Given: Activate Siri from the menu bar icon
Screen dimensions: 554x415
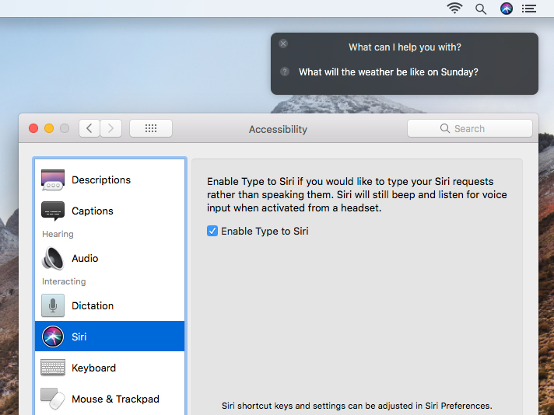Looking at the screenshot, I should (507, 8).
